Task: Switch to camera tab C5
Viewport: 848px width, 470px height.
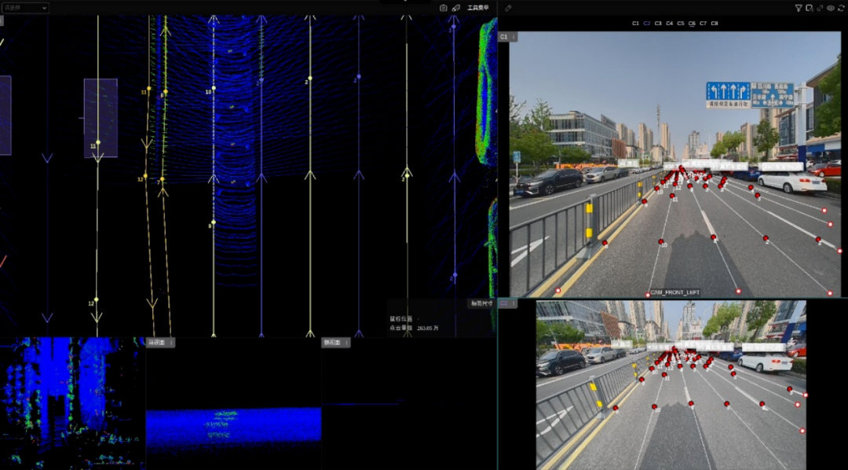Action: [x=680, y=23]
